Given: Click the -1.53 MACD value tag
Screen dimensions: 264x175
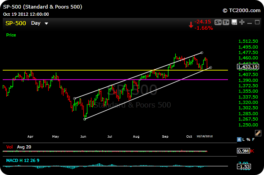Looking at the screenshot, I should (244, 166).
